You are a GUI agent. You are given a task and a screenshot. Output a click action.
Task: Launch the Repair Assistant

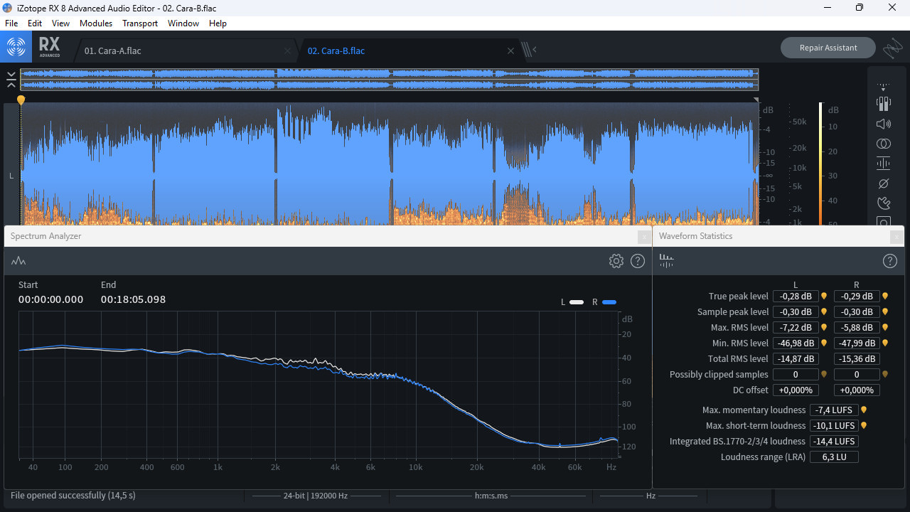tap(828, 48)
